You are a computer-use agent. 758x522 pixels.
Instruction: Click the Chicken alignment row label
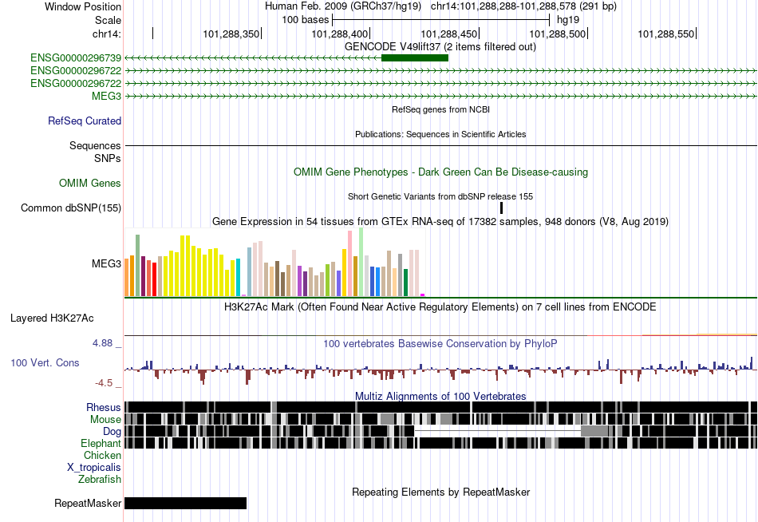(x=102, y=455)
